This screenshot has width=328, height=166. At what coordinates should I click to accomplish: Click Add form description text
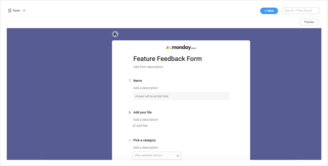coord(148,67)
